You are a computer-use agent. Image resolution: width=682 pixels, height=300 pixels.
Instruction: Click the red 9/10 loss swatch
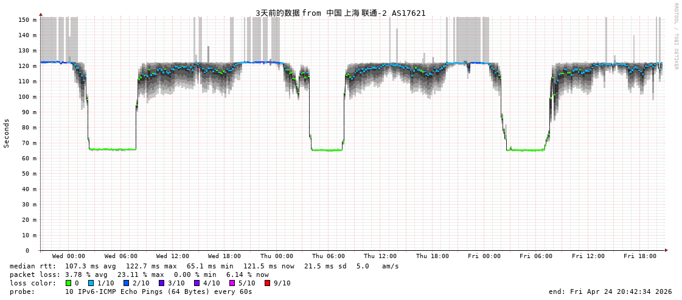[x=267, y=283]
